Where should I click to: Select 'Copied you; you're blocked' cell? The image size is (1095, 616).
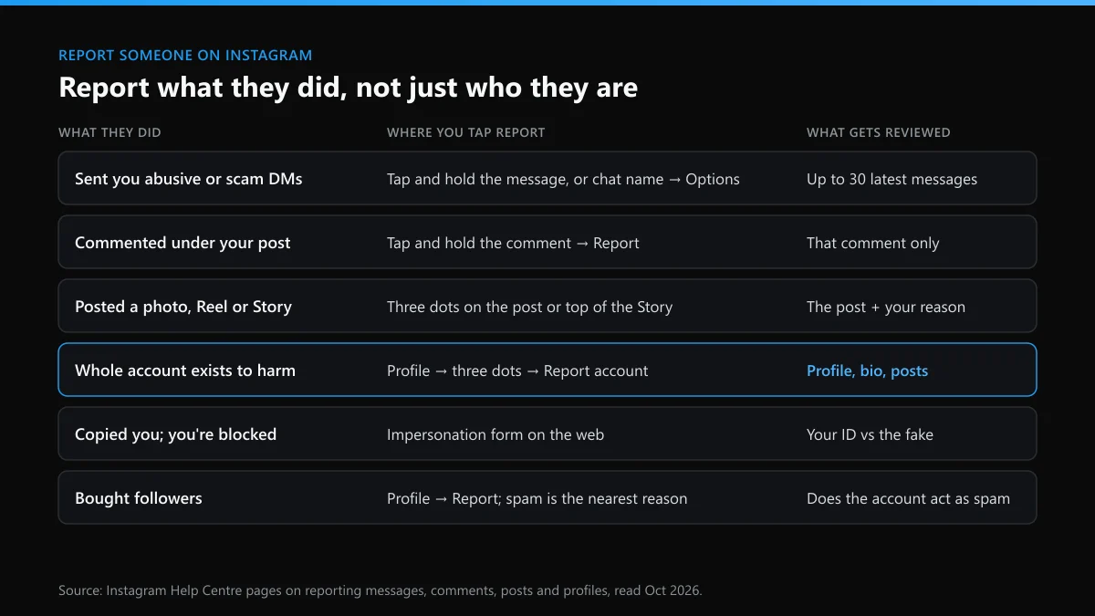point(175,434)
